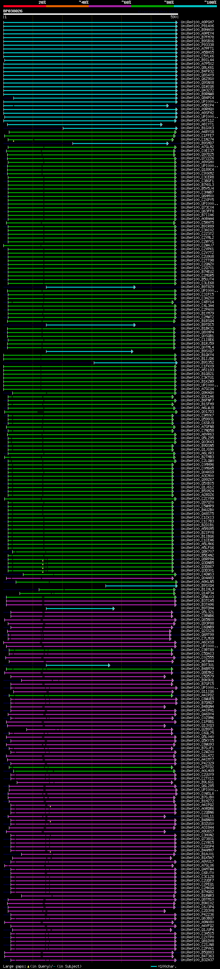Click the UniRef100_B4T363 label
Image resolution: width=220 pixels, height=969 pixels.
click(197, 956)
